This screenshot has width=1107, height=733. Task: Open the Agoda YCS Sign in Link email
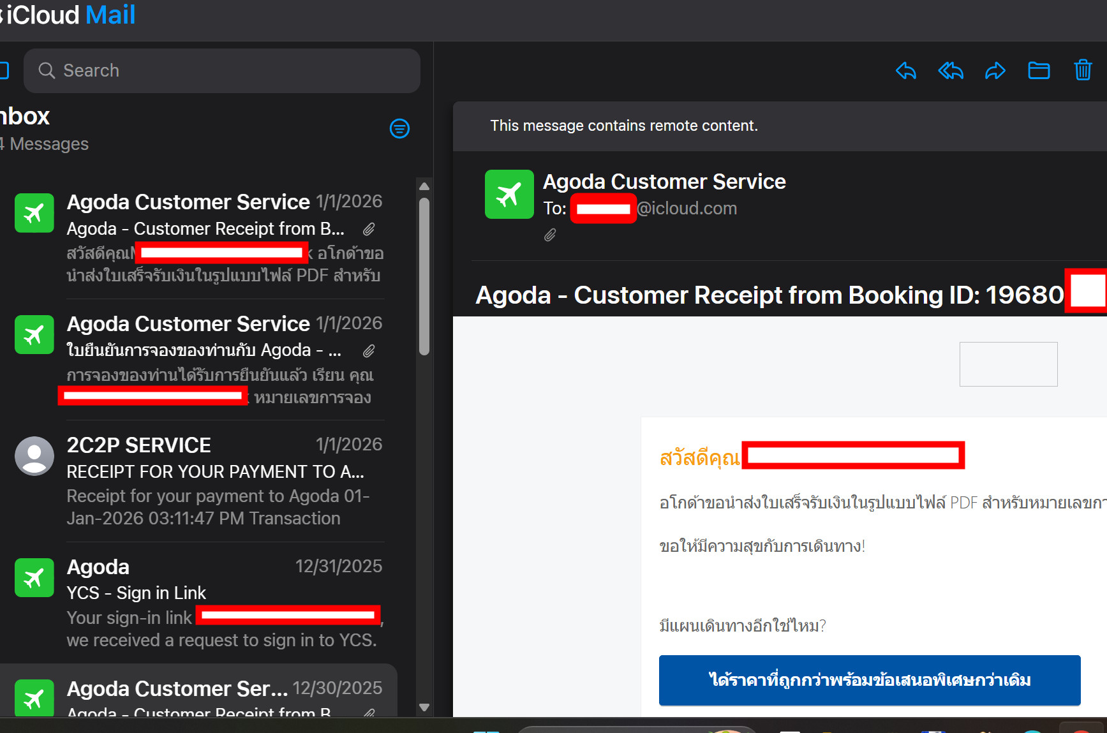pos(223,603)
